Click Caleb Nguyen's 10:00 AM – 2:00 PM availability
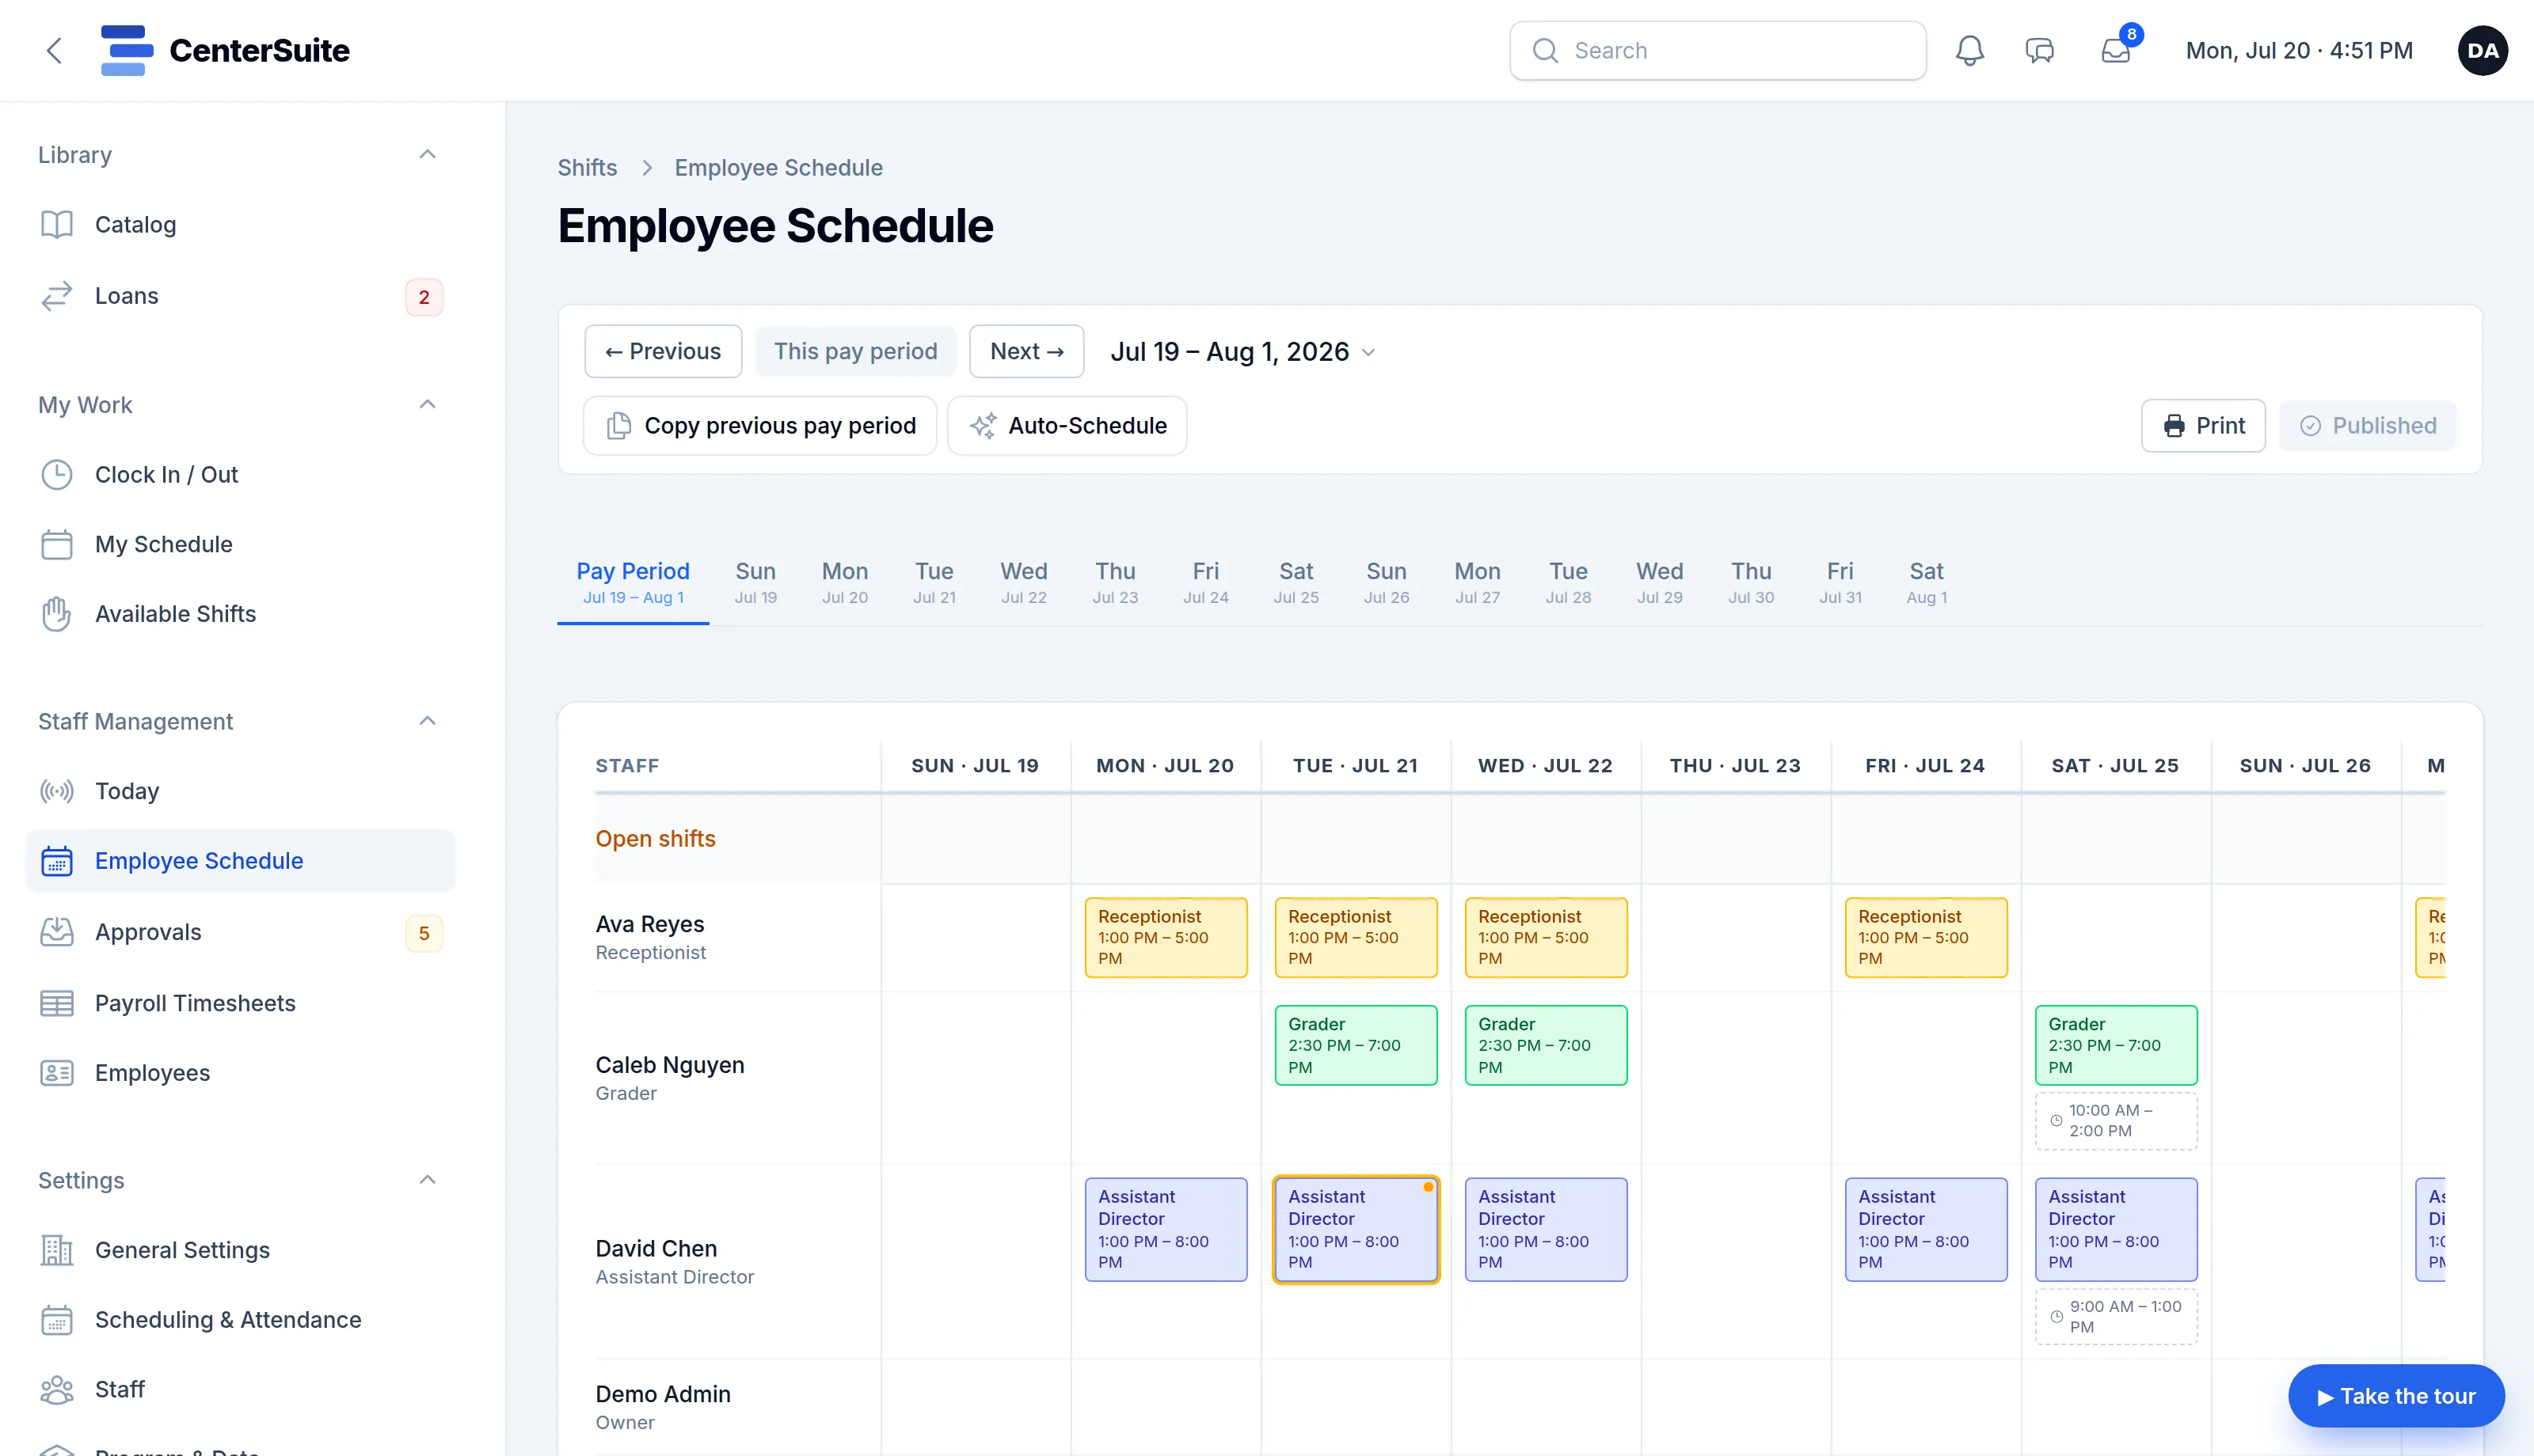This screenshot has width=2534, height=1456. coord(2116,1120)
